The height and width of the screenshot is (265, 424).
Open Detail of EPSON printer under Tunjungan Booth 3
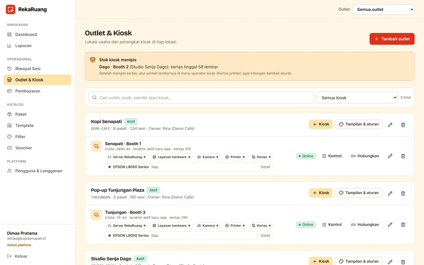265,236
